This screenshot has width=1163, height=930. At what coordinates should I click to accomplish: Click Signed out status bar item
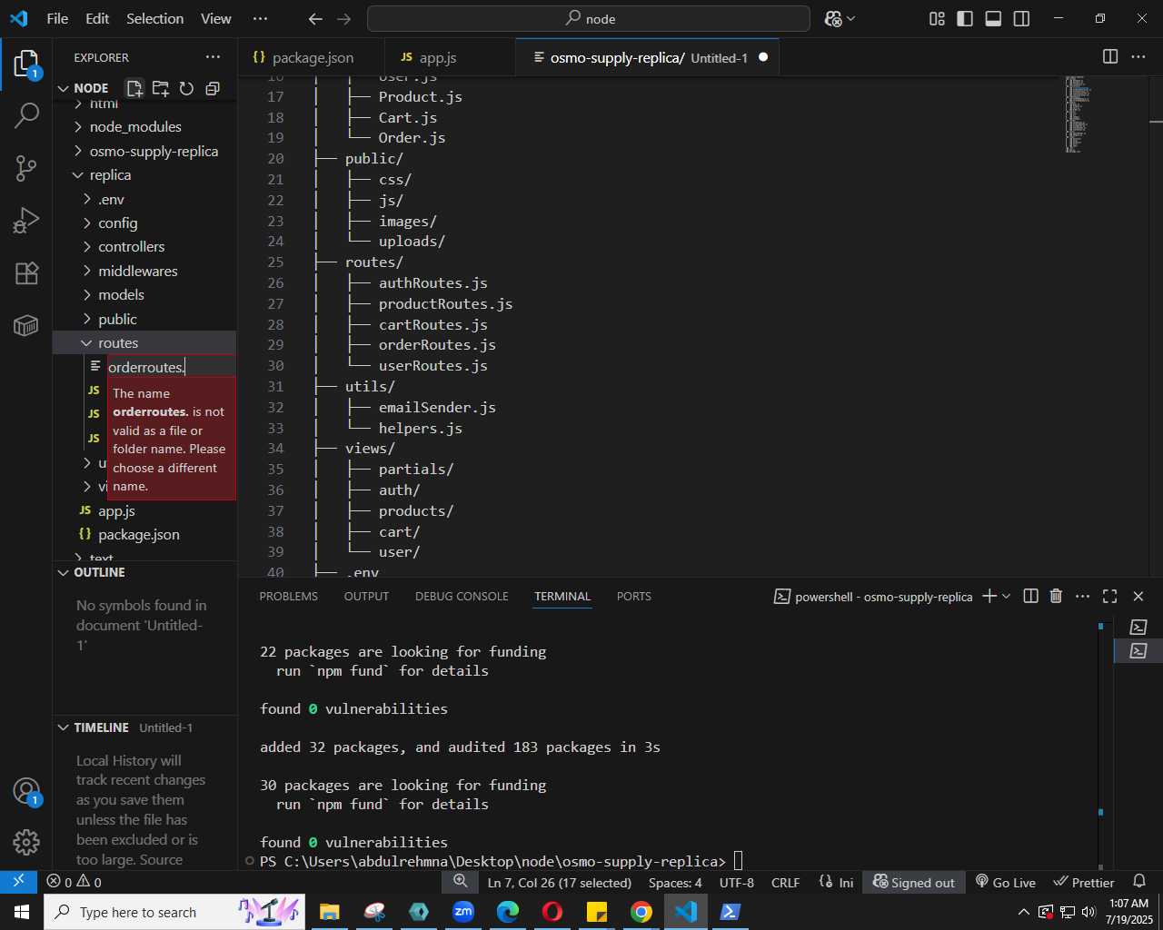pyautogui.click(x=914, y=882)
